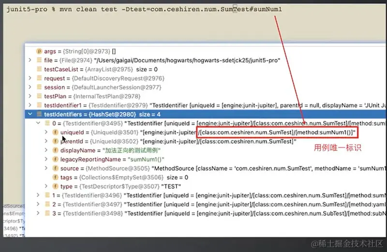Expand the session variable node

(x=30, y=87)
